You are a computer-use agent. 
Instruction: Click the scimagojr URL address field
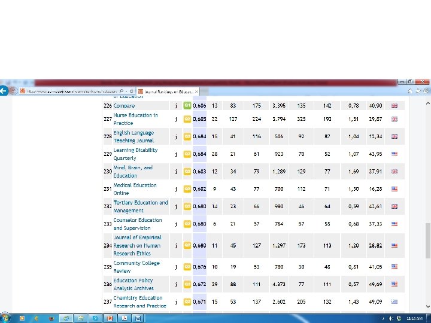tap(72, 91)
